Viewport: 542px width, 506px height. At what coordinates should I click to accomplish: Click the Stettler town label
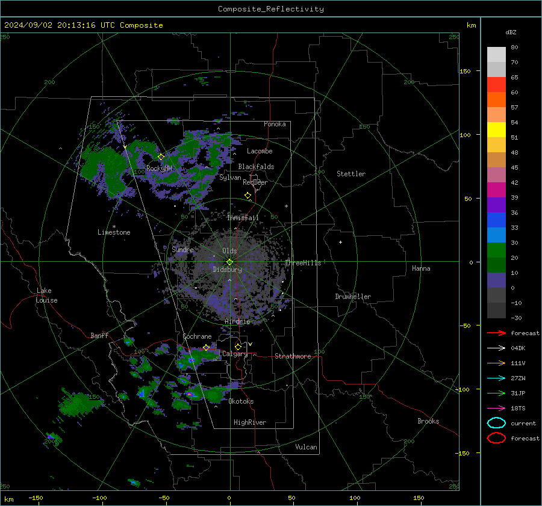(x=351, y=174)
